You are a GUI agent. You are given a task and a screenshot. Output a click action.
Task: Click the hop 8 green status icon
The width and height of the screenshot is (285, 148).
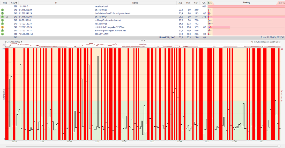pos(3,31)
